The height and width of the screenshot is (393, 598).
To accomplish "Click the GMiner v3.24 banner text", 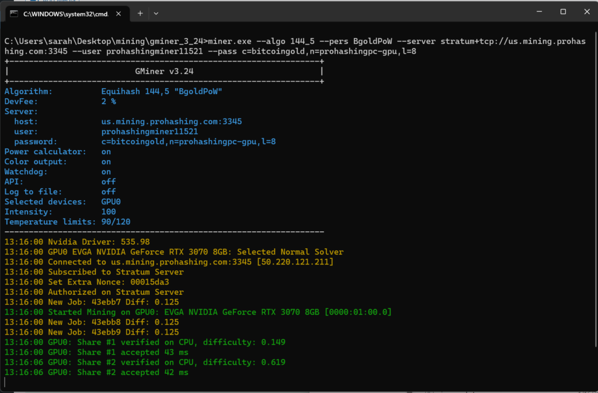I will [164, 71].
